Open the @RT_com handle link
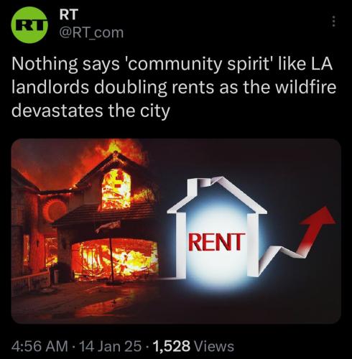This screenshot has width=352, height=359. coord(91,32)
